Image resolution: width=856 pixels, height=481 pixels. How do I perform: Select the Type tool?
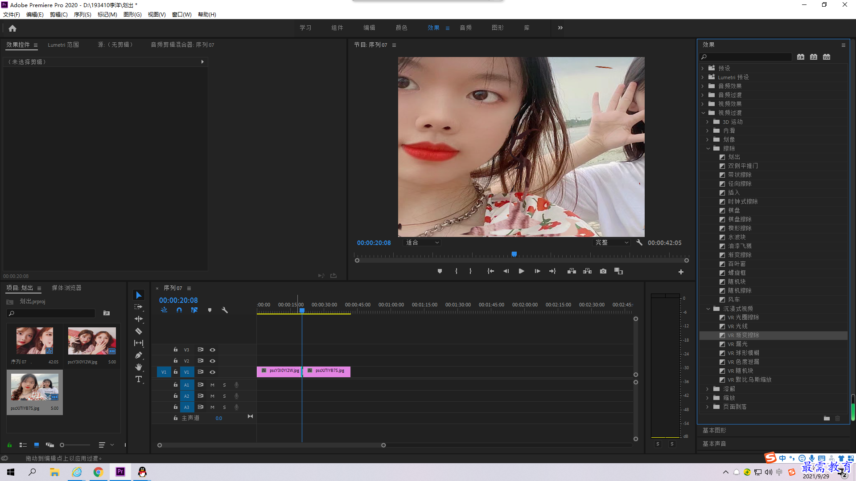tap(139, 379)
